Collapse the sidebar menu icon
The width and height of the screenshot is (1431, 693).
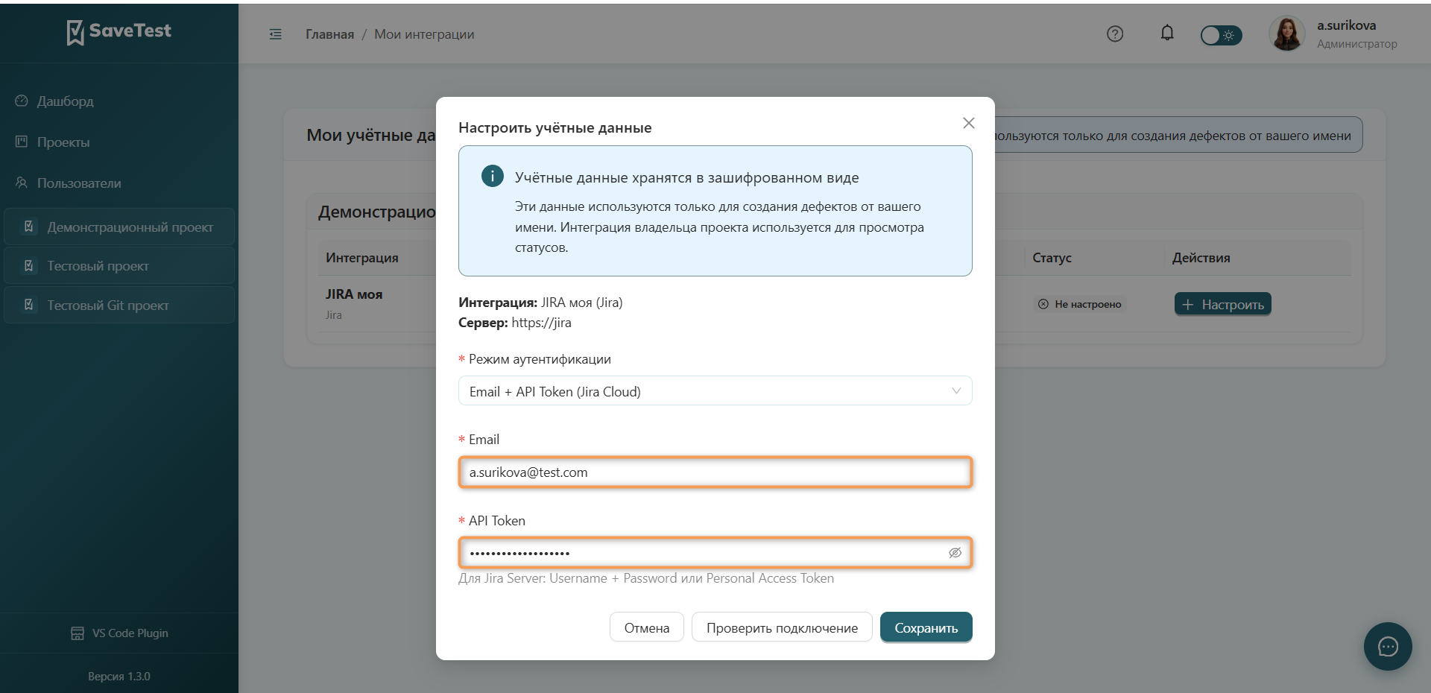tap(275, 34)
